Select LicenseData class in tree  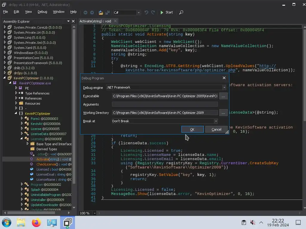click(x=49, y=134)
